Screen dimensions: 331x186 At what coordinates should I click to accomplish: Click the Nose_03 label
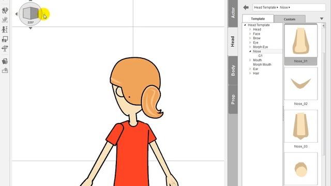coord(300,146)
